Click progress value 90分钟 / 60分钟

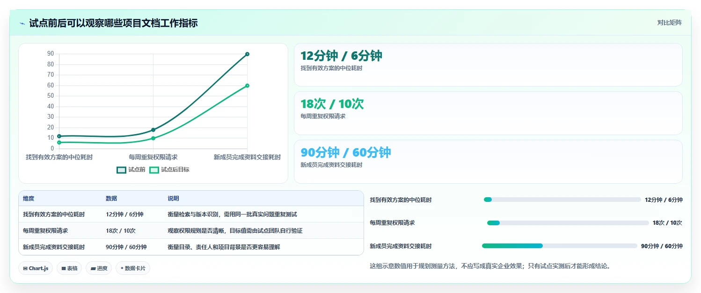pyautogui.click(x=662, y=246)
